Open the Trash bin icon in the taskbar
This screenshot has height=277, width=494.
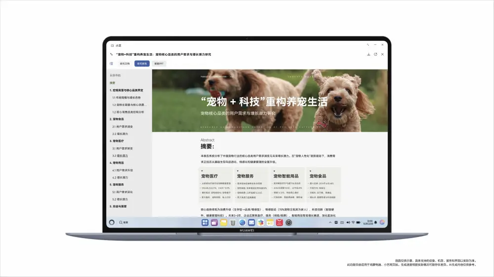(x=233, y=223)
